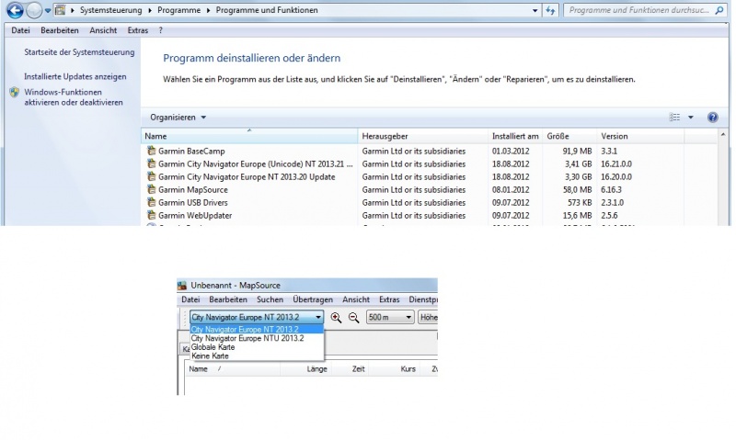Click the greyed Forward navigation arrow

click(34, 10)
